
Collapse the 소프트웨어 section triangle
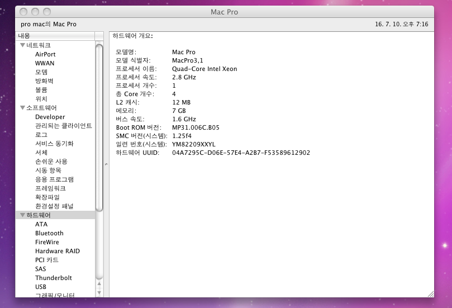click(22, 108)
